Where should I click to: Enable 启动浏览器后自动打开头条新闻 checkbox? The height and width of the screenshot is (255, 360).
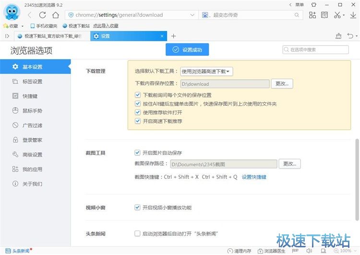[137, 234]
